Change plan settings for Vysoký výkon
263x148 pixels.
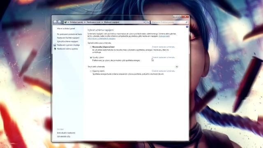(x=164, y=58)
